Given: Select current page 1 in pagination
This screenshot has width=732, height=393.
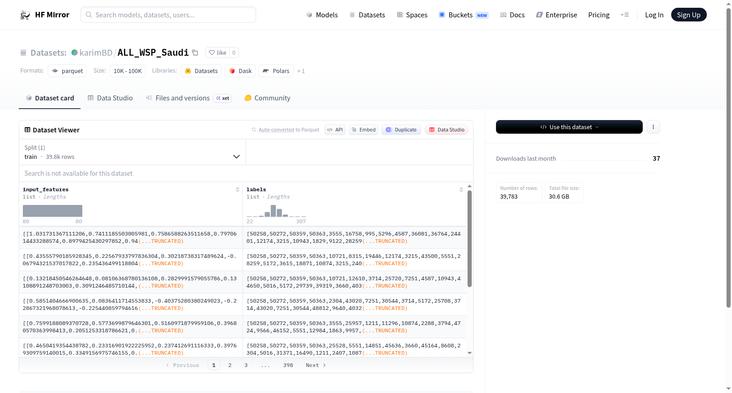Looking at the screenshot, I should 214,365.
